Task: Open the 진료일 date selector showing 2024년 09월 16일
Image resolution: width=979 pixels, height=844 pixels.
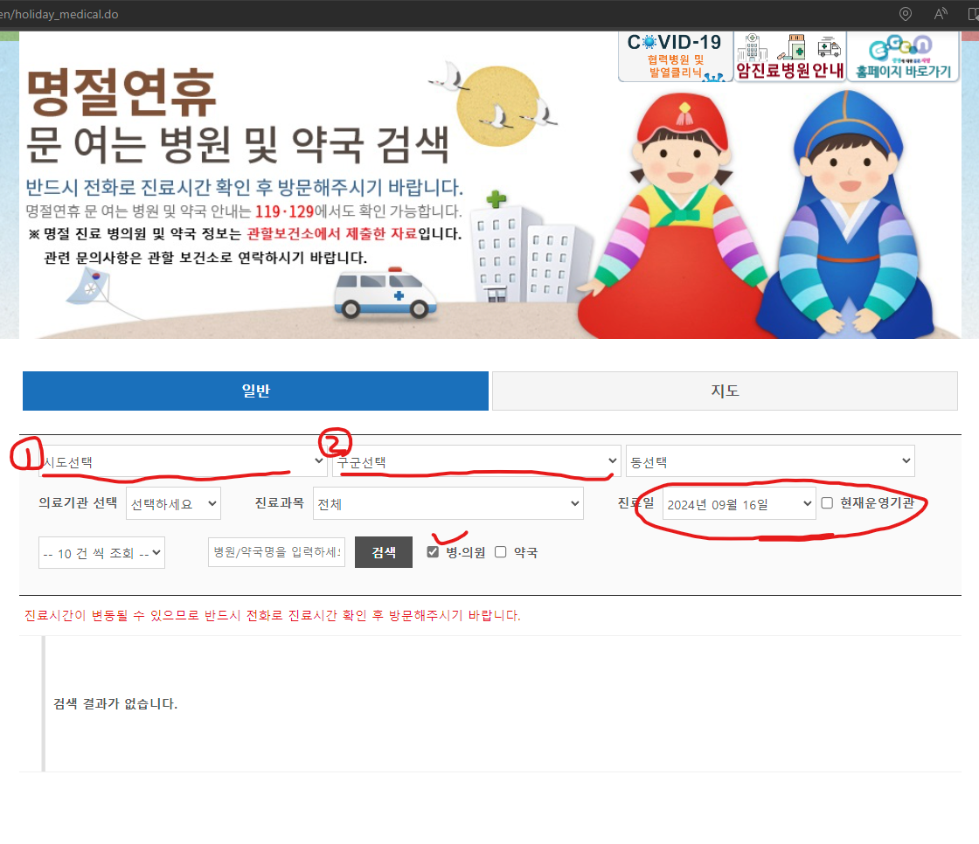Action: [739, 503]
